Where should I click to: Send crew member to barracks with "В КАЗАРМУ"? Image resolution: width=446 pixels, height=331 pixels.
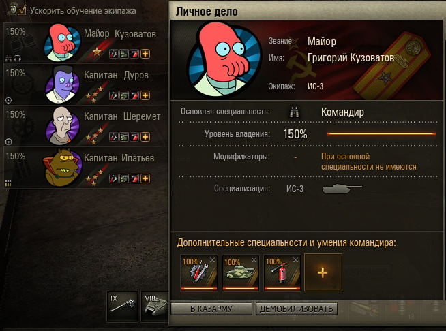click(211, 309)
